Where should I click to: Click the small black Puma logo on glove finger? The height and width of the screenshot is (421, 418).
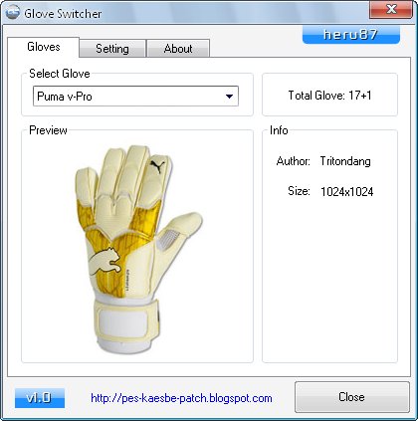(157, 166)
